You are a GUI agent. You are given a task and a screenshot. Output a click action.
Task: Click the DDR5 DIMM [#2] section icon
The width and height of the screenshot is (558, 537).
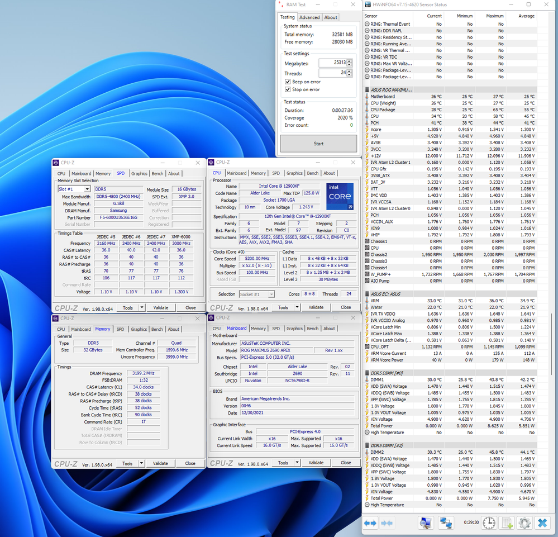(x=367, y=445)
